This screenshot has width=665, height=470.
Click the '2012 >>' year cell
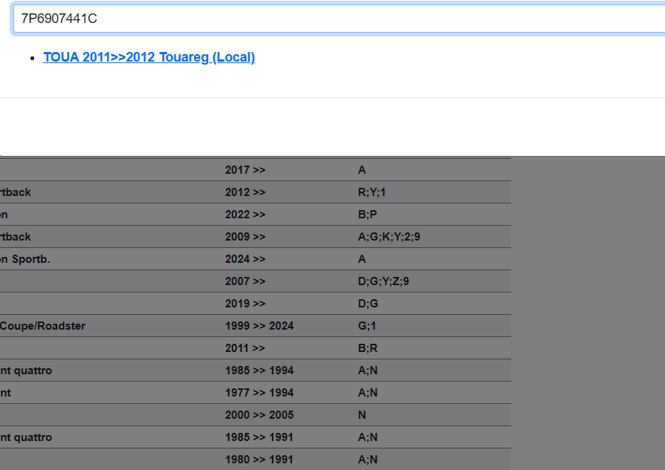pyautogui.click(x=245, y=192)
